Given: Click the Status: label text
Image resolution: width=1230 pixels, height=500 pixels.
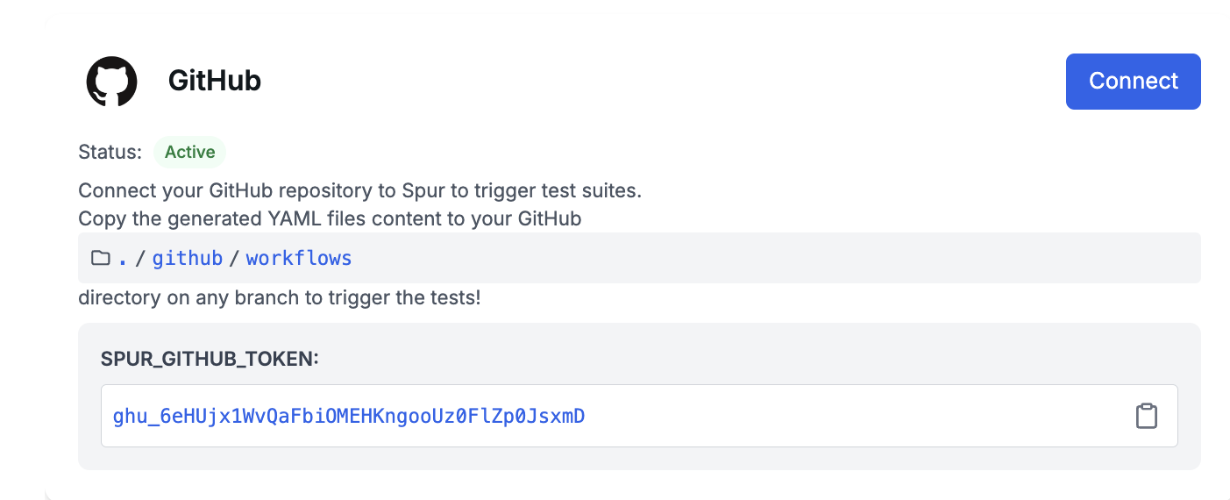Looking at the screenshot, I should [110, 152].
